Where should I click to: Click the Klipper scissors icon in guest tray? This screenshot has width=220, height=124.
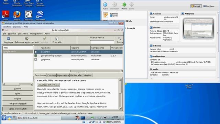click(x=96, y=118)
